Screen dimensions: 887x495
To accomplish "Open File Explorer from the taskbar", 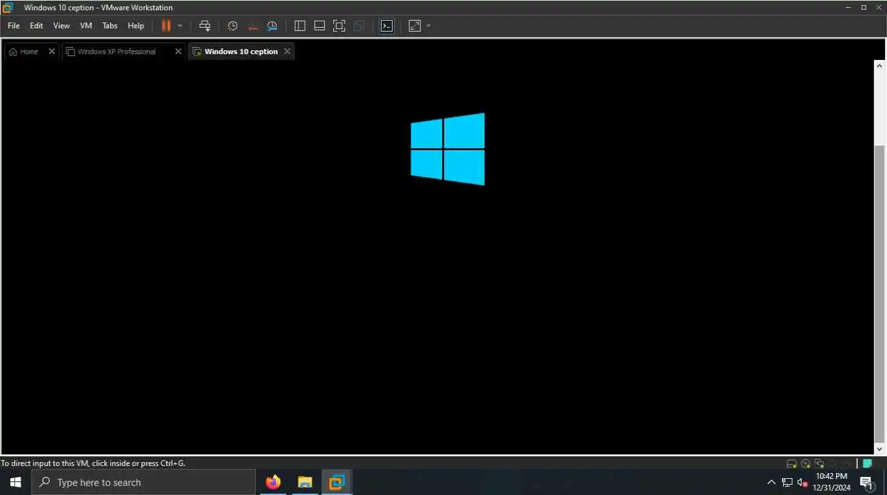I will point(305,482).
